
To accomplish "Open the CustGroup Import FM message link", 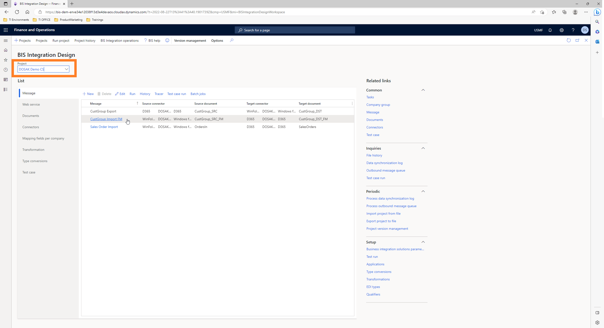I will coord(106,119).
